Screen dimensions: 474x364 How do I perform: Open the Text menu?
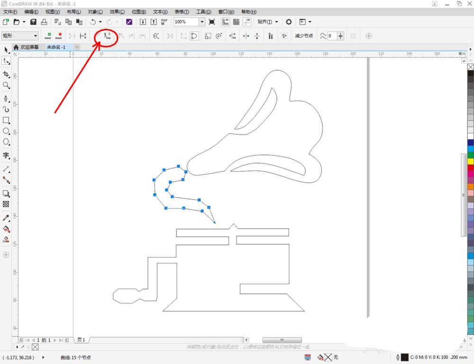pos(160,12)
